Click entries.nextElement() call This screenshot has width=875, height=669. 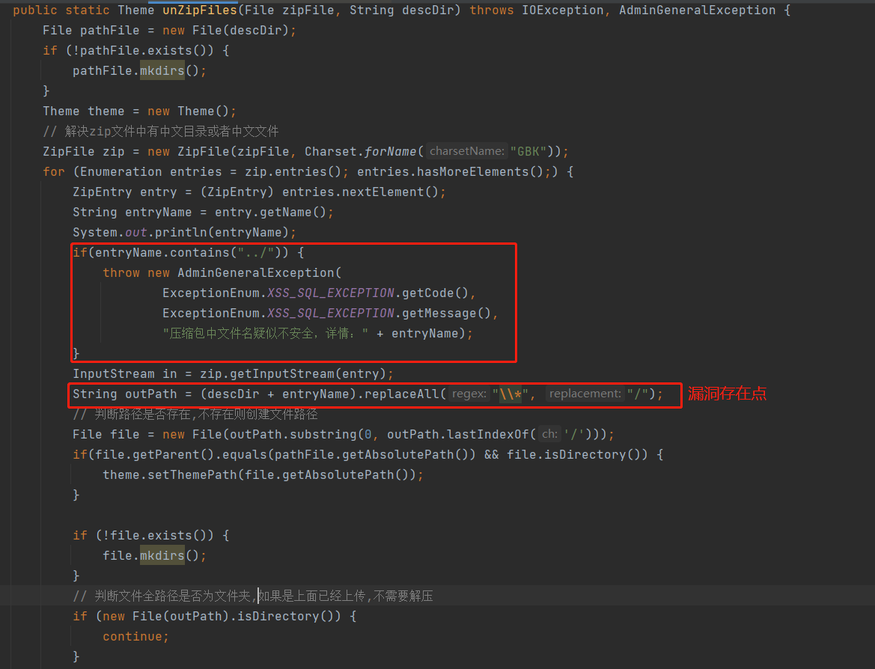point(360,192)
